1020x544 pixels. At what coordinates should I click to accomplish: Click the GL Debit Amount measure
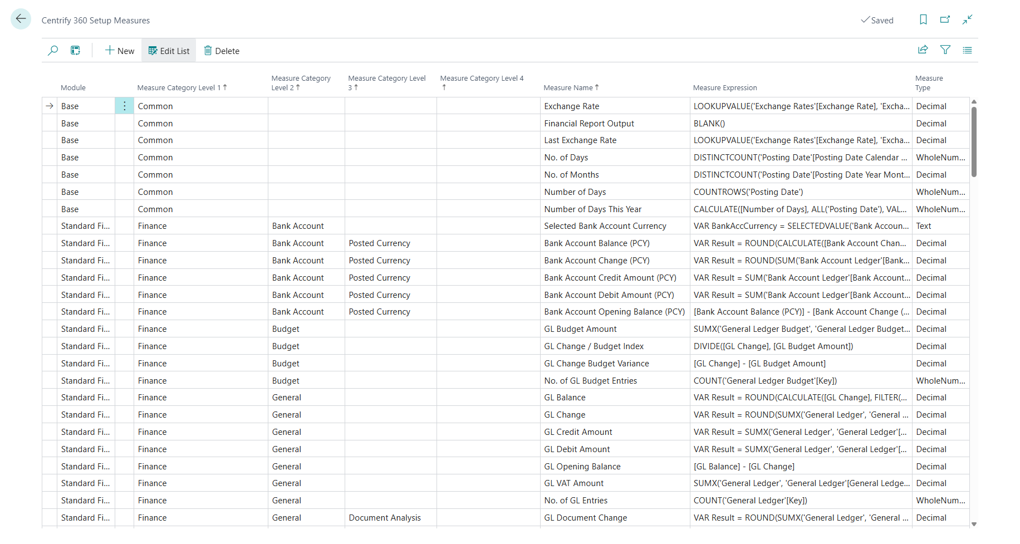pyautogui.click(x=615, y=449)
